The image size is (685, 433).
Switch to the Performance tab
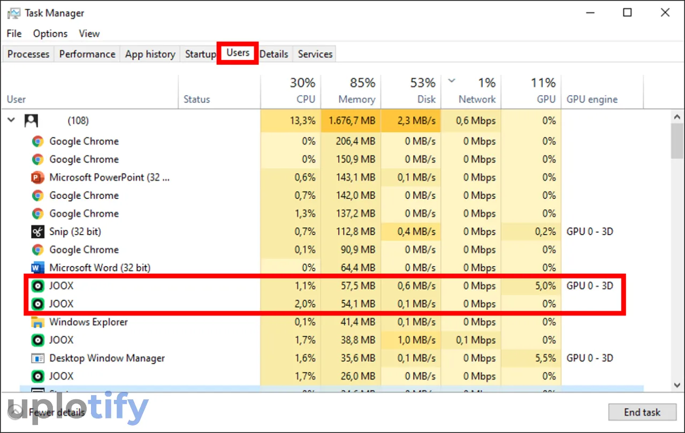pos(87,54)
